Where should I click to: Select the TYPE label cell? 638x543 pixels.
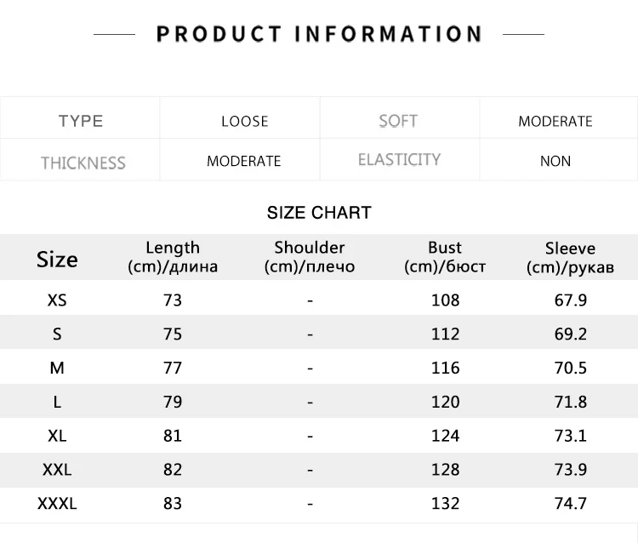point(81,121)
